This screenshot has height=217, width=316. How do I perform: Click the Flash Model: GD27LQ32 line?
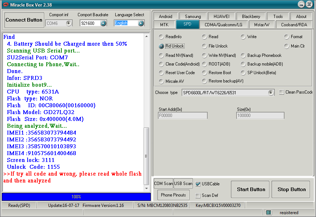click(x=41, y=112)
